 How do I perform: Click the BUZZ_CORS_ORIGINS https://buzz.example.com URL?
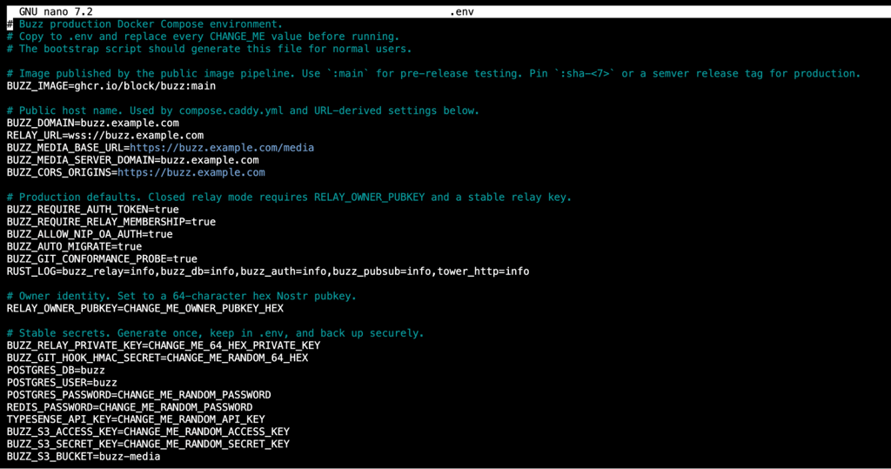click(x=191, y=172)
